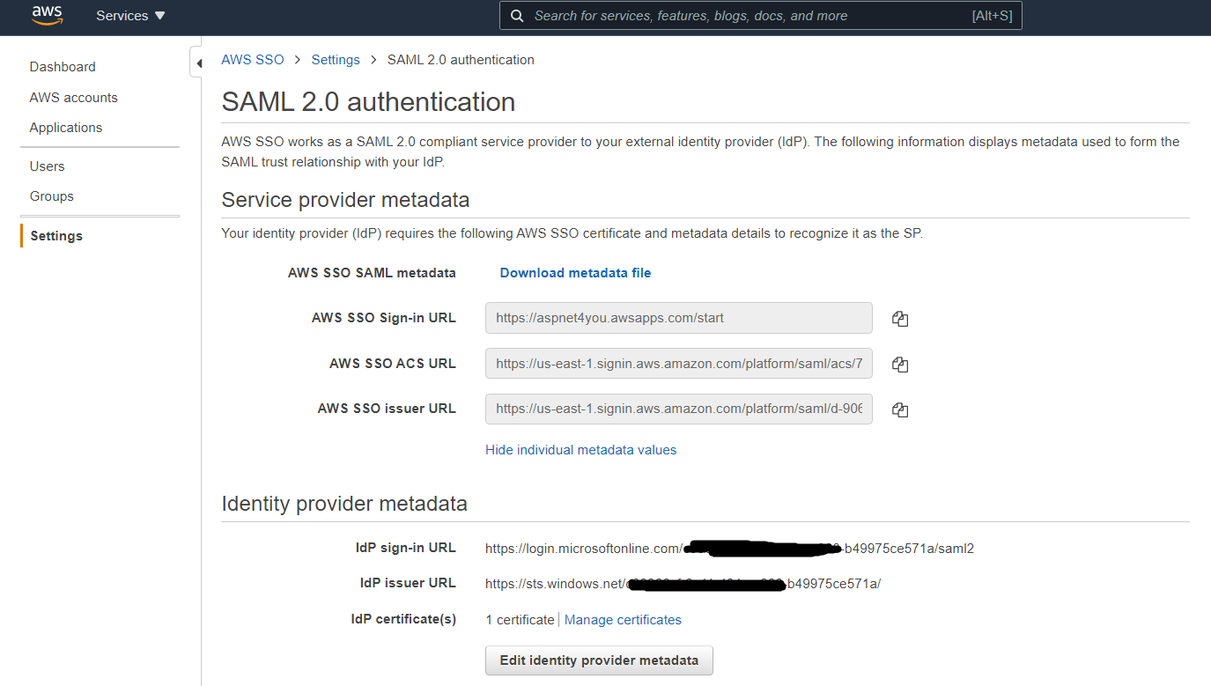This screenshot has height=686, width=1211.
Task: Click the Identity provider metadata heading
Action: (344, 504)
